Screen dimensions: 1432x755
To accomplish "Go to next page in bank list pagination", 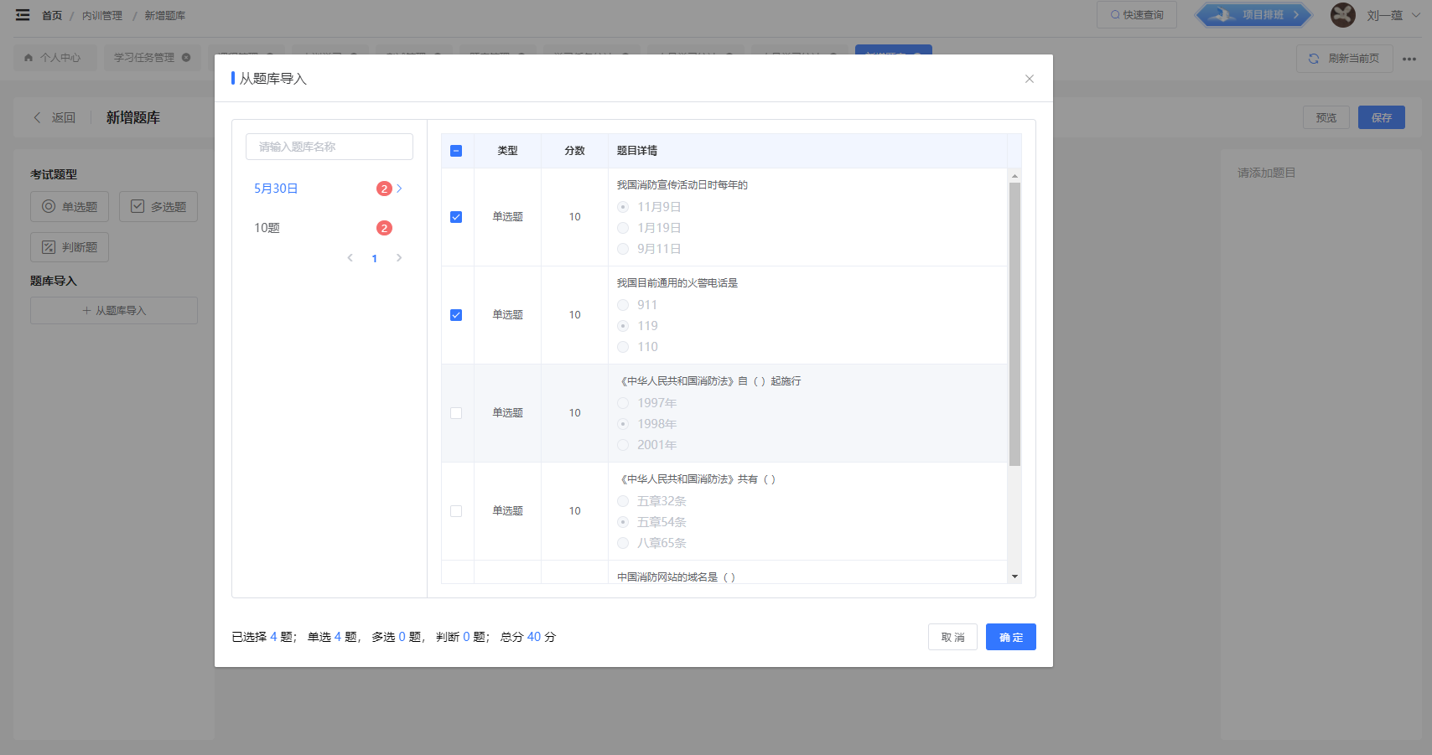I will pos(399,258).
